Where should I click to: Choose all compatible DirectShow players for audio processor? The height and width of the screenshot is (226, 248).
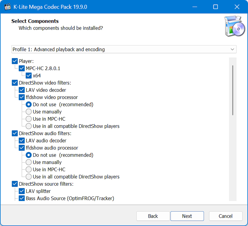tap(29, 177)
